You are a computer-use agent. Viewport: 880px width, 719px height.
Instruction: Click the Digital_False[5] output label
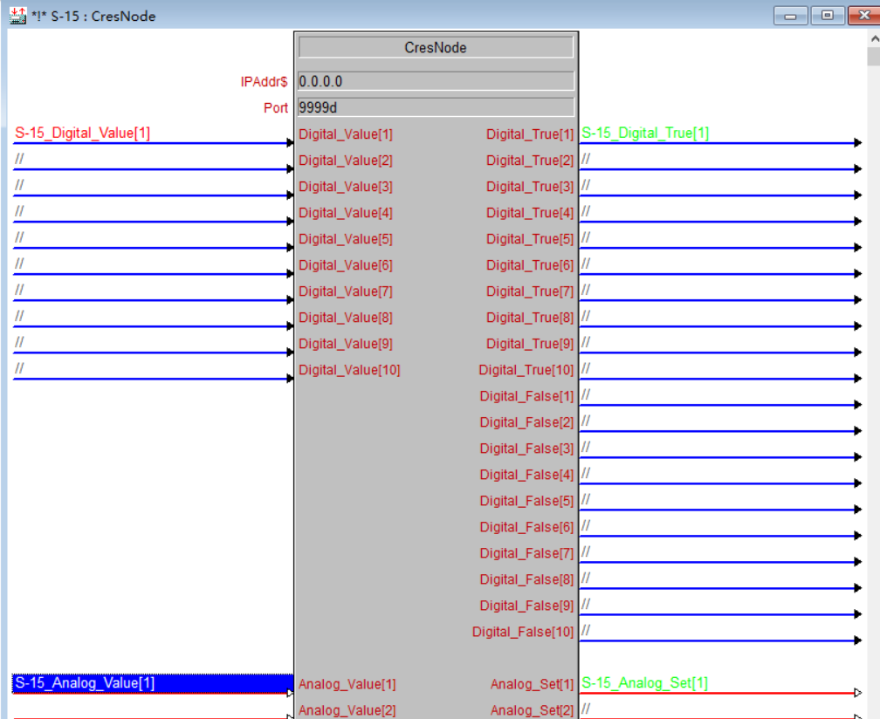pos(527,501)
